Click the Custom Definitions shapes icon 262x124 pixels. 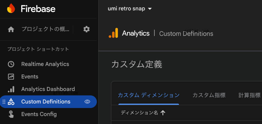pos(11,102)
